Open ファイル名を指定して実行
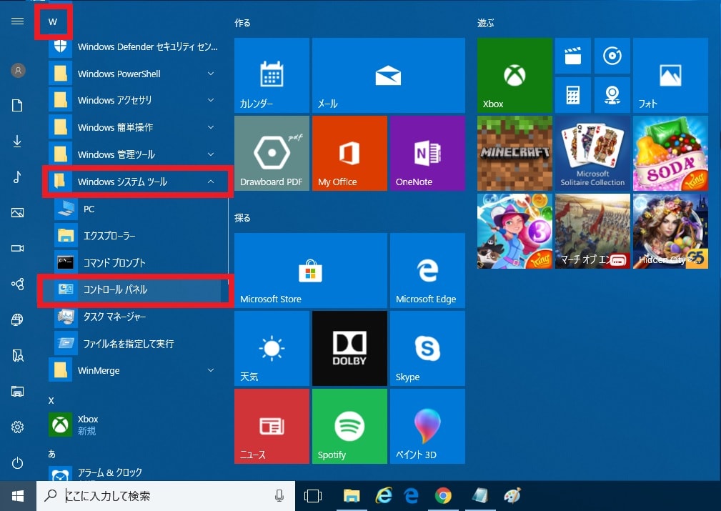The image size is (721, 511). [138, 344]
